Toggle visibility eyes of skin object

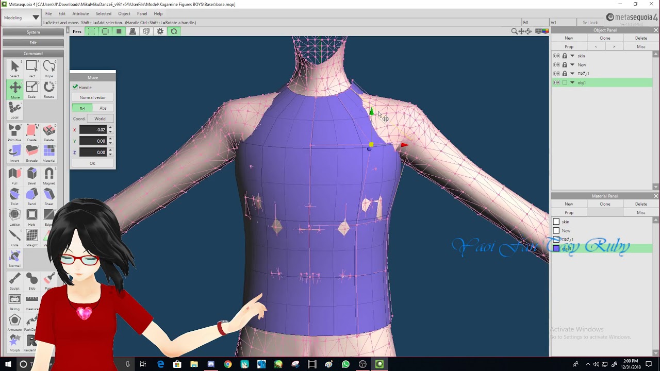(x=556, y=56)
